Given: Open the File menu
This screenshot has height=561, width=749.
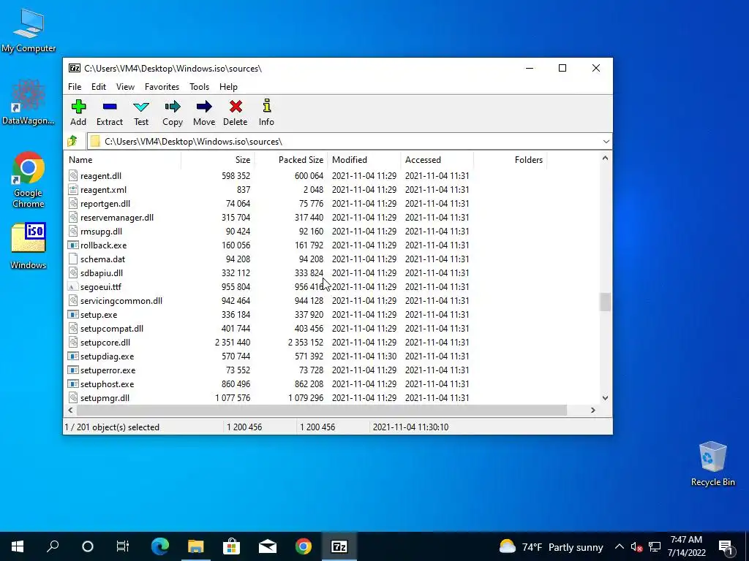Looking at the screenshot, I should point(75,87).
